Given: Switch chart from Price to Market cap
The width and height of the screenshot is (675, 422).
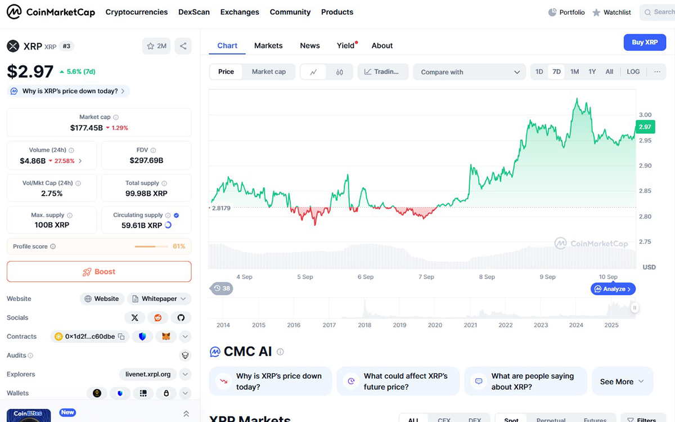Looking at the screenshot, I should 269,71.
